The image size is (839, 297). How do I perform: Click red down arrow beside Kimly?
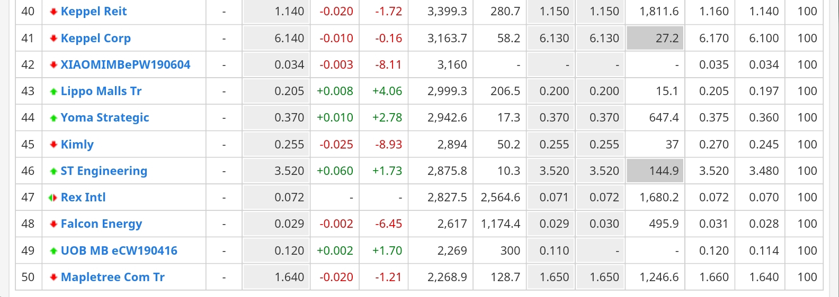[x=53, y=144]
